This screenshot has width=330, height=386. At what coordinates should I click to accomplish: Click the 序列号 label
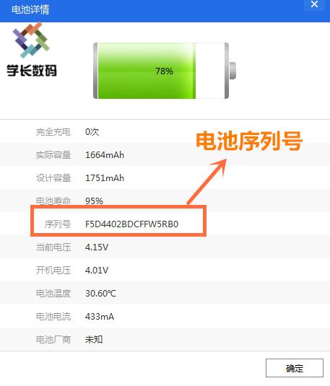58,224
